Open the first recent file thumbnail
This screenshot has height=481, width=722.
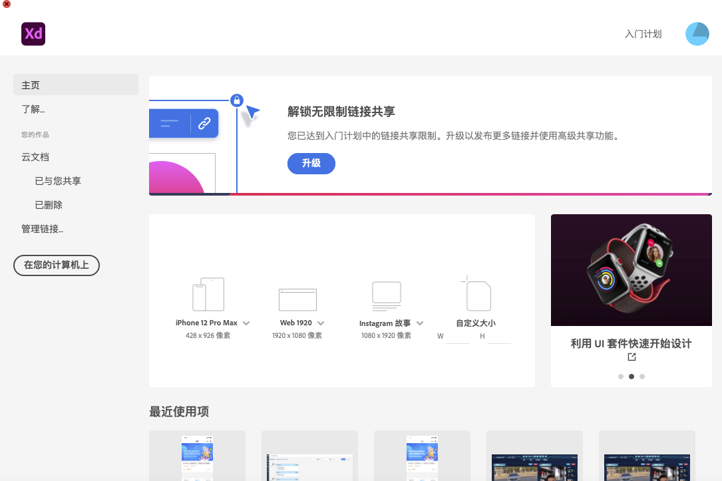[x=197, y=456]
